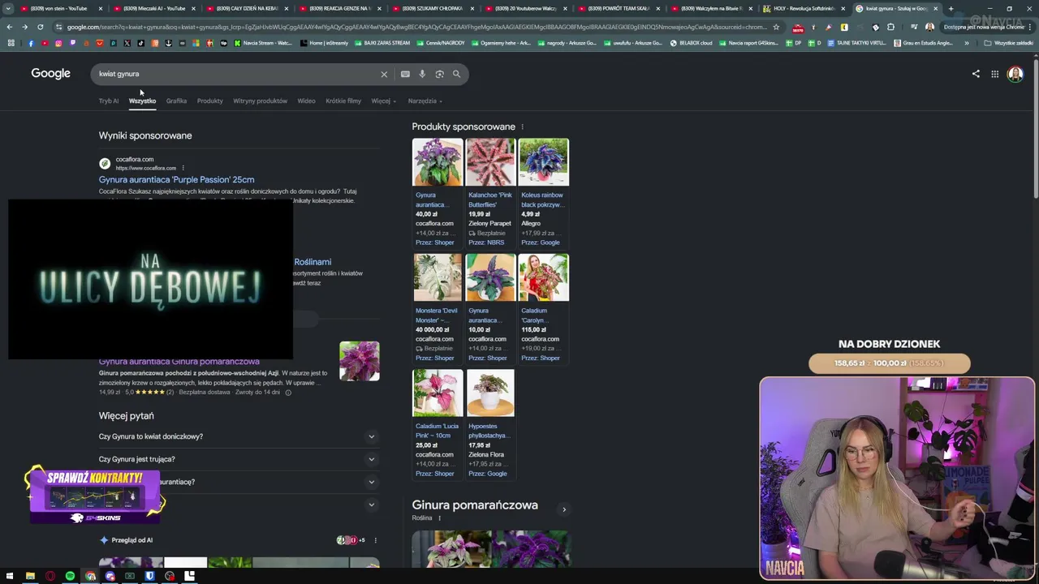This screenshot has height=584, width=1039.
Task: Open the 'BELABOX cloud' bookmark
Action: click(691, 43)
